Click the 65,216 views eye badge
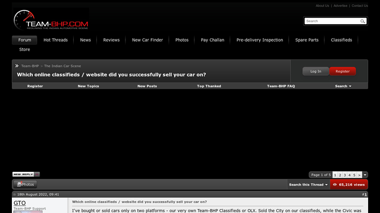The width and height of the screenshot is (380, 213). click(x=349, y=185)
